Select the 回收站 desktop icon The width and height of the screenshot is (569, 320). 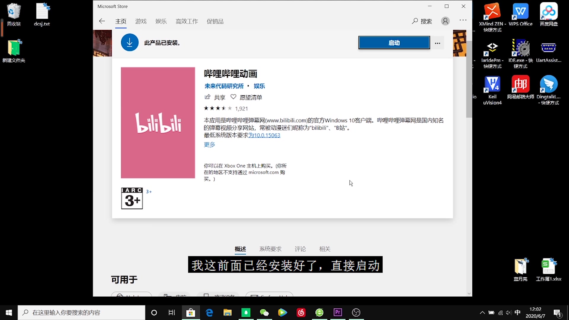[x=14, y=15]
